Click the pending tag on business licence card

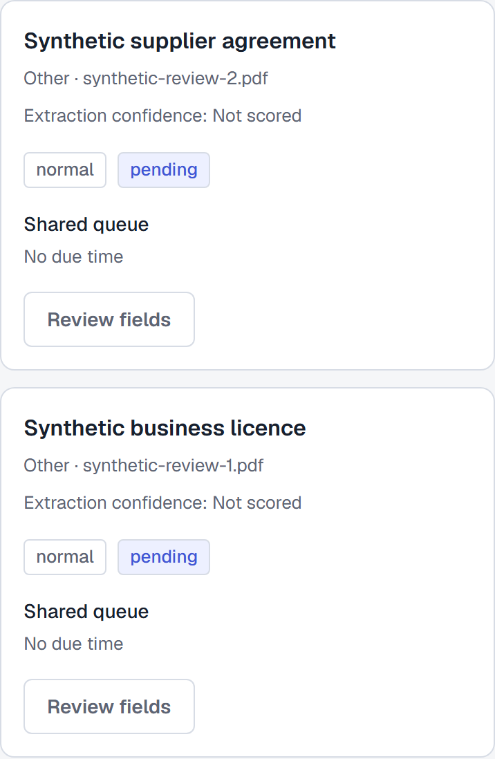click(164, 557)
